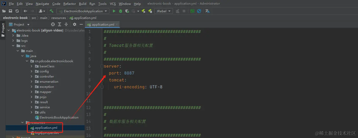Click the Save All floppy icon
358x138 pixels.
(x=10, y=11)
